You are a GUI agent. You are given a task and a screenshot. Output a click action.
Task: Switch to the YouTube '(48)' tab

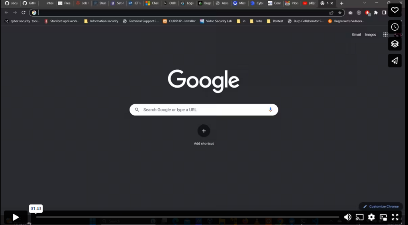309,3
